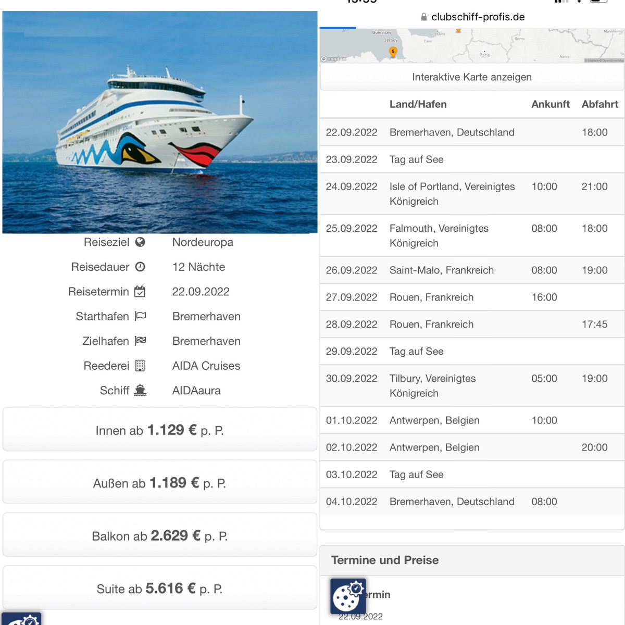The height and width of the screenshot is (625, 625).
Task: Select Innen ab 1.129 € cabin option
Action: tap(160, 430)
